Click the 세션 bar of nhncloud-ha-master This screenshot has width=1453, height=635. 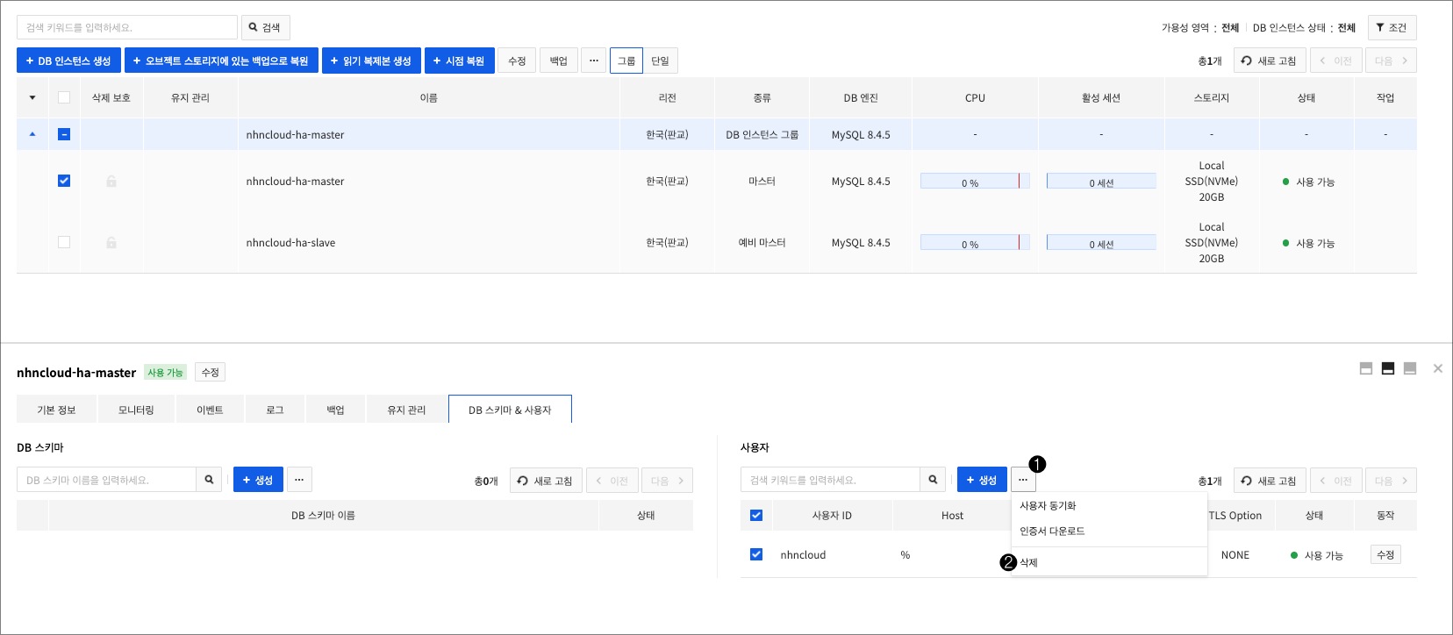click(1101, 181)
